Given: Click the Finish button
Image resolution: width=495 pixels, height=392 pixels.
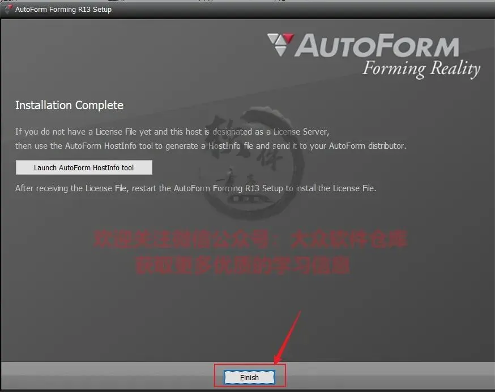Looking at the screenshot, I should (x=249, y=377).
